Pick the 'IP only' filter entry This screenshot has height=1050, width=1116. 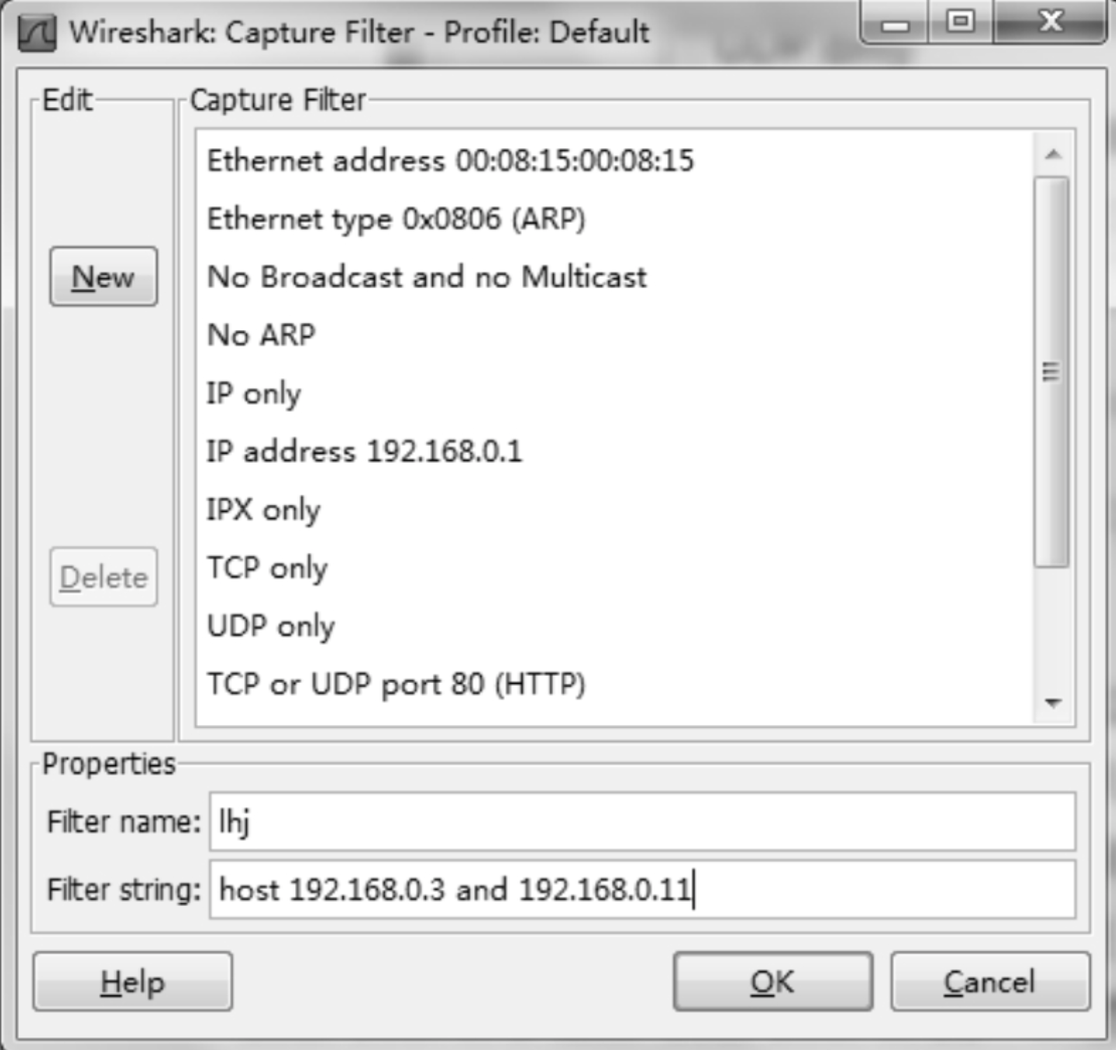tap(614, 393)
